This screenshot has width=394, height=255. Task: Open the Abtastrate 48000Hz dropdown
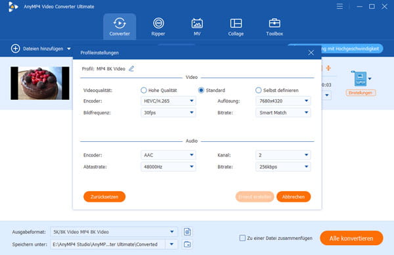(168, 166)
